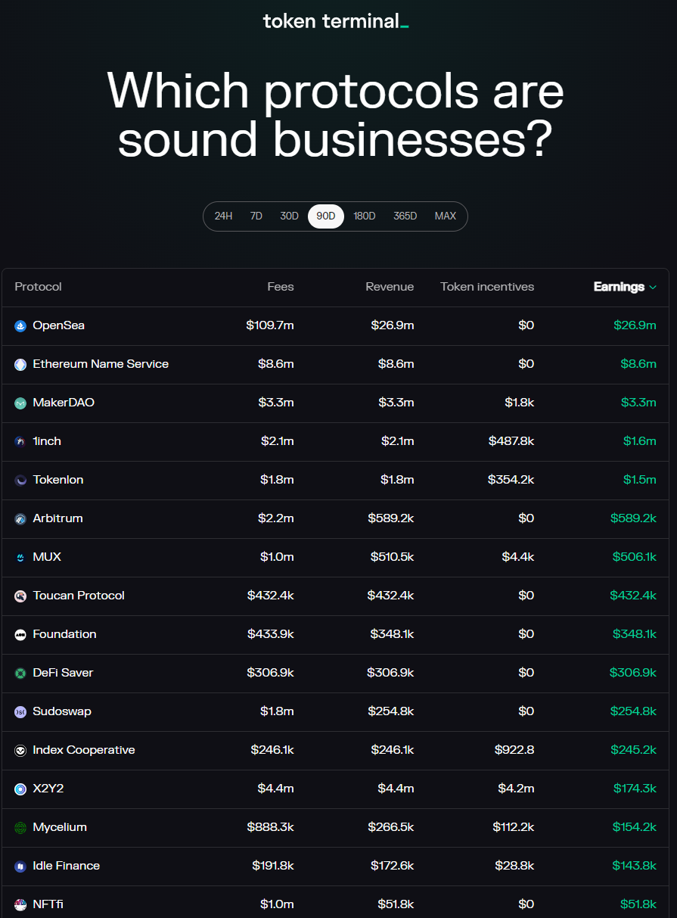This screenshot has height=918, width=677.
Task: Open the Index Cooperative link
Action: [x=84, y=750]
